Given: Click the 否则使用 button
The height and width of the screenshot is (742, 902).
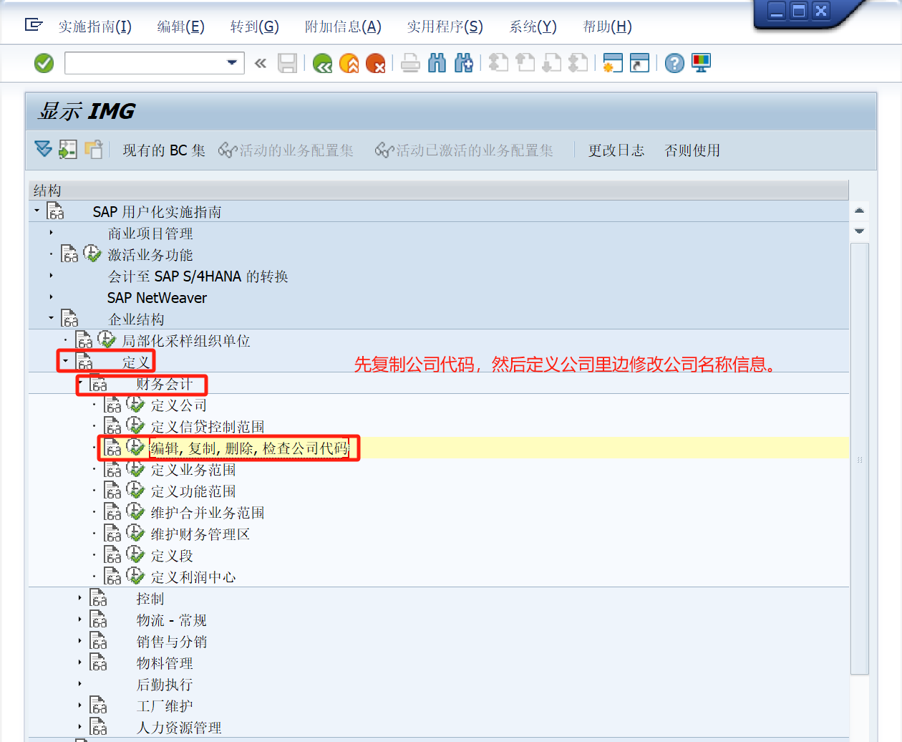Looking at the screenshot, I should [692, 150].
